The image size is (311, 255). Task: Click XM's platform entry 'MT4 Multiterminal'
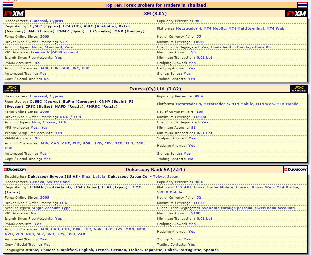(x=246, y=29)
